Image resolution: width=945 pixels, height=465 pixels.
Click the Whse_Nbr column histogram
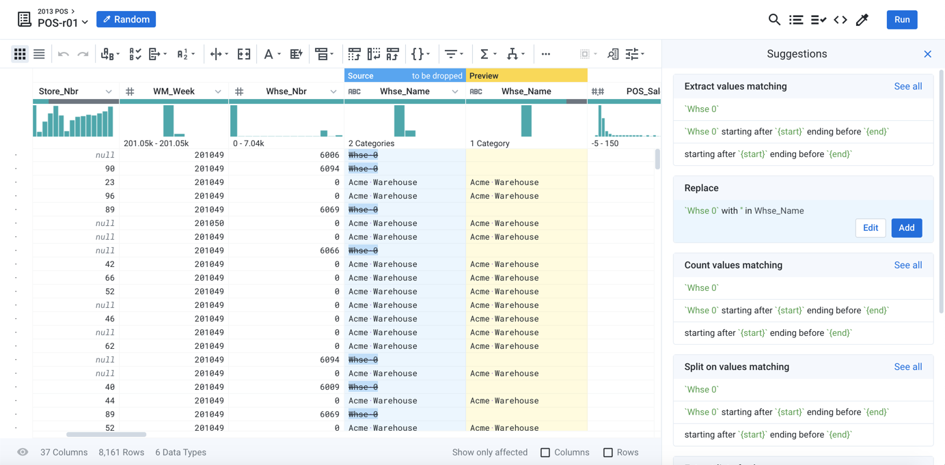point(286,122)
